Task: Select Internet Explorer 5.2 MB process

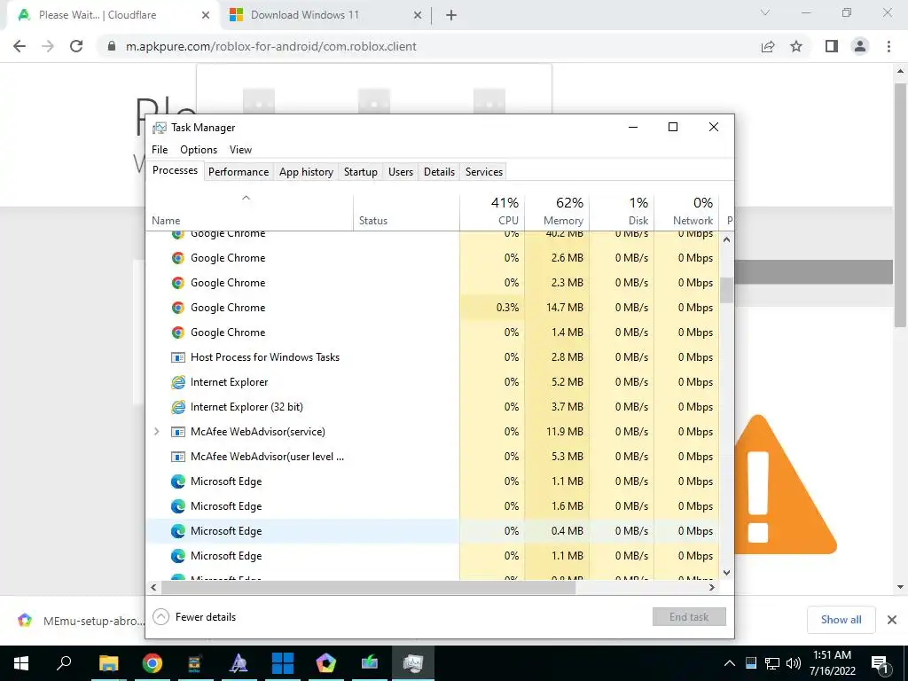Action: (x=433, y=382)
